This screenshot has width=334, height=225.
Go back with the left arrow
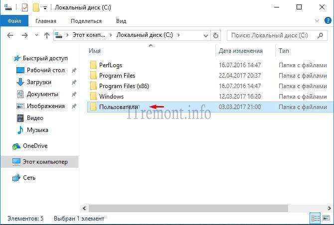[x=10, y=35]
